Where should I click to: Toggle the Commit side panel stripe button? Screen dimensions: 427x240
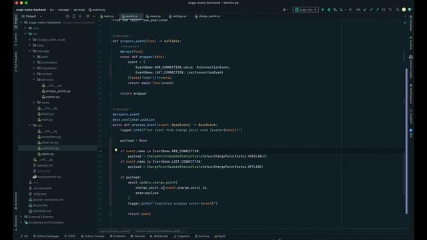[x=16, y=39]
